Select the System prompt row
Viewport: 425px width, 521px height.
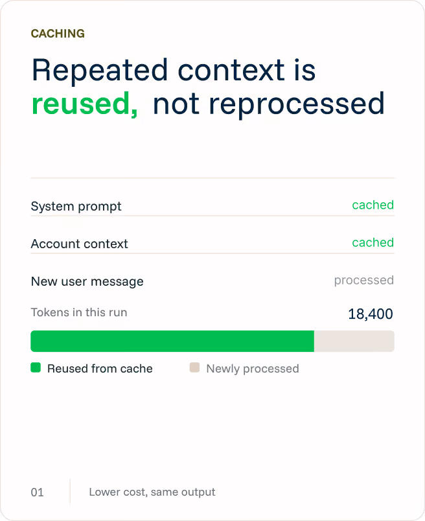click(212, 206)
